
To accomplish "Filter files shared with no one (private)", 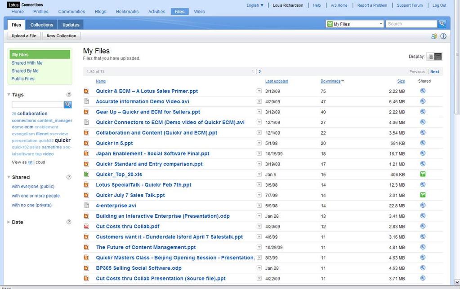I will pyautogui.click(x=31, y=205).
